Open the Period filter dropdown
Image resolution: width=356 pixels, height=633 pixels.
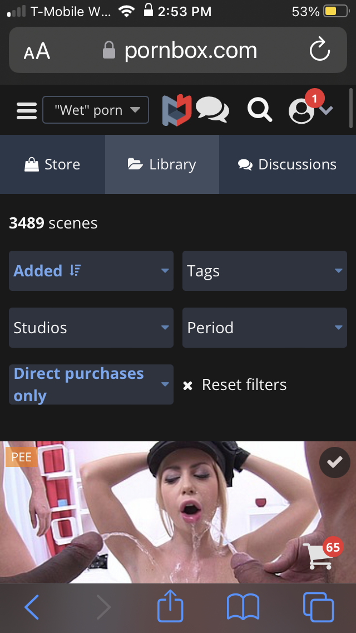pyautogui.click(x=264, y=328)
